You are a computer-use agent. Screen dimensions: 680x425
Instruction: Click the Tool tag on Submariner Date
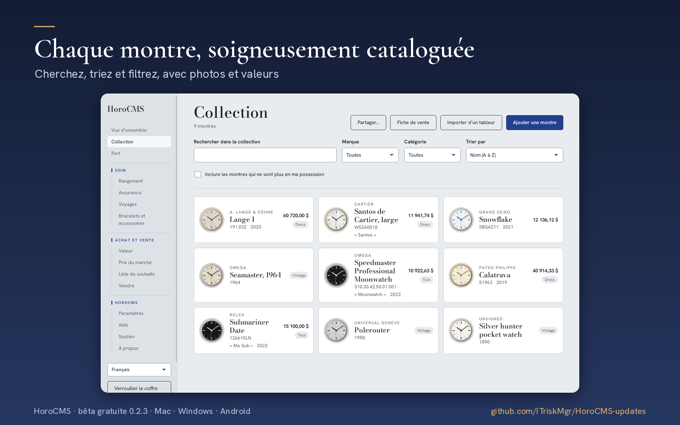coord(302,335)
